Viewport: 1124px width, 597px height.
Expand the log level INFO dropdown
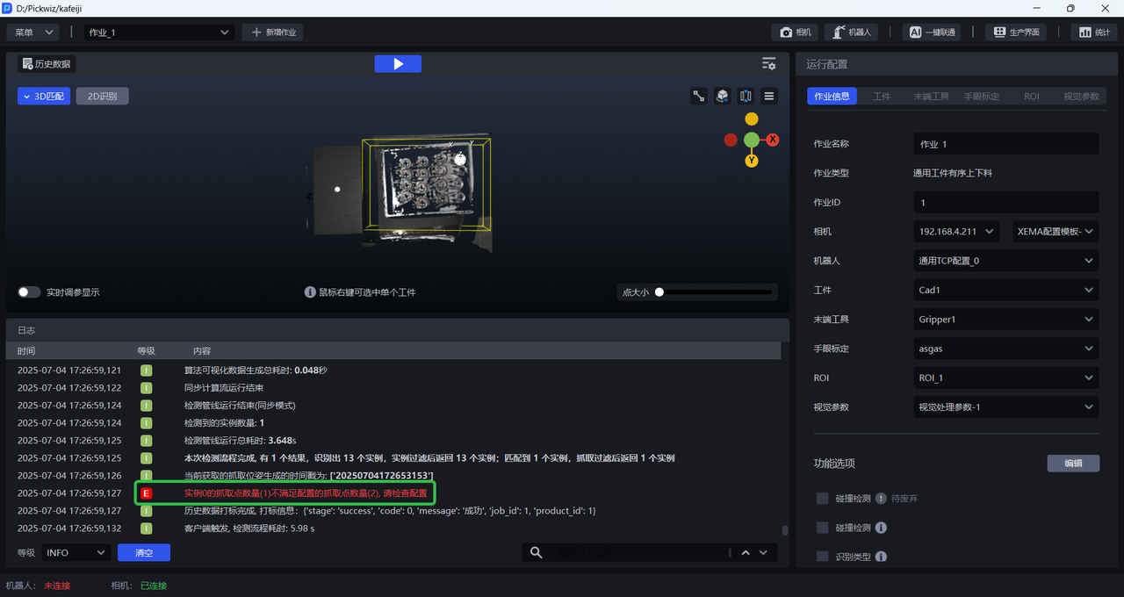coord(76,553)
